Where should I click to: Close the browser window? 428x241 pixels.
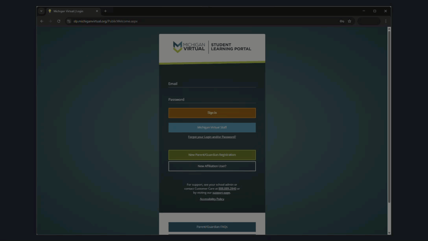point(386,11)
